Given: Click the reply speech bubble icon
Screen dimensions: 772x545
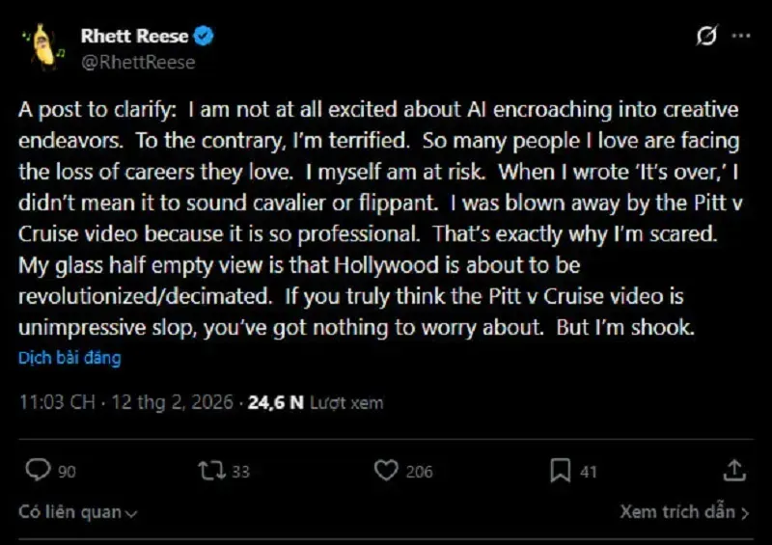Looking at the screenshot, I should pyautogui.click(x=37, y=471).
